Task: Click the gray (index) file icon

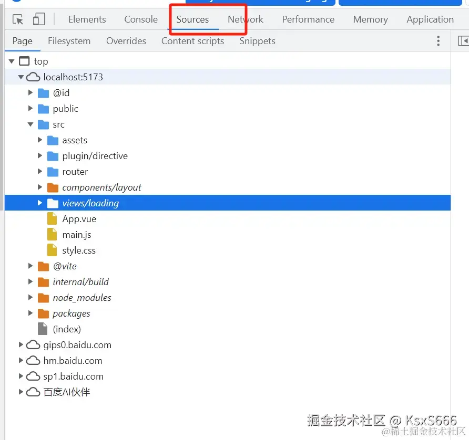Action: pyautogui.click(x=43, y=329)
